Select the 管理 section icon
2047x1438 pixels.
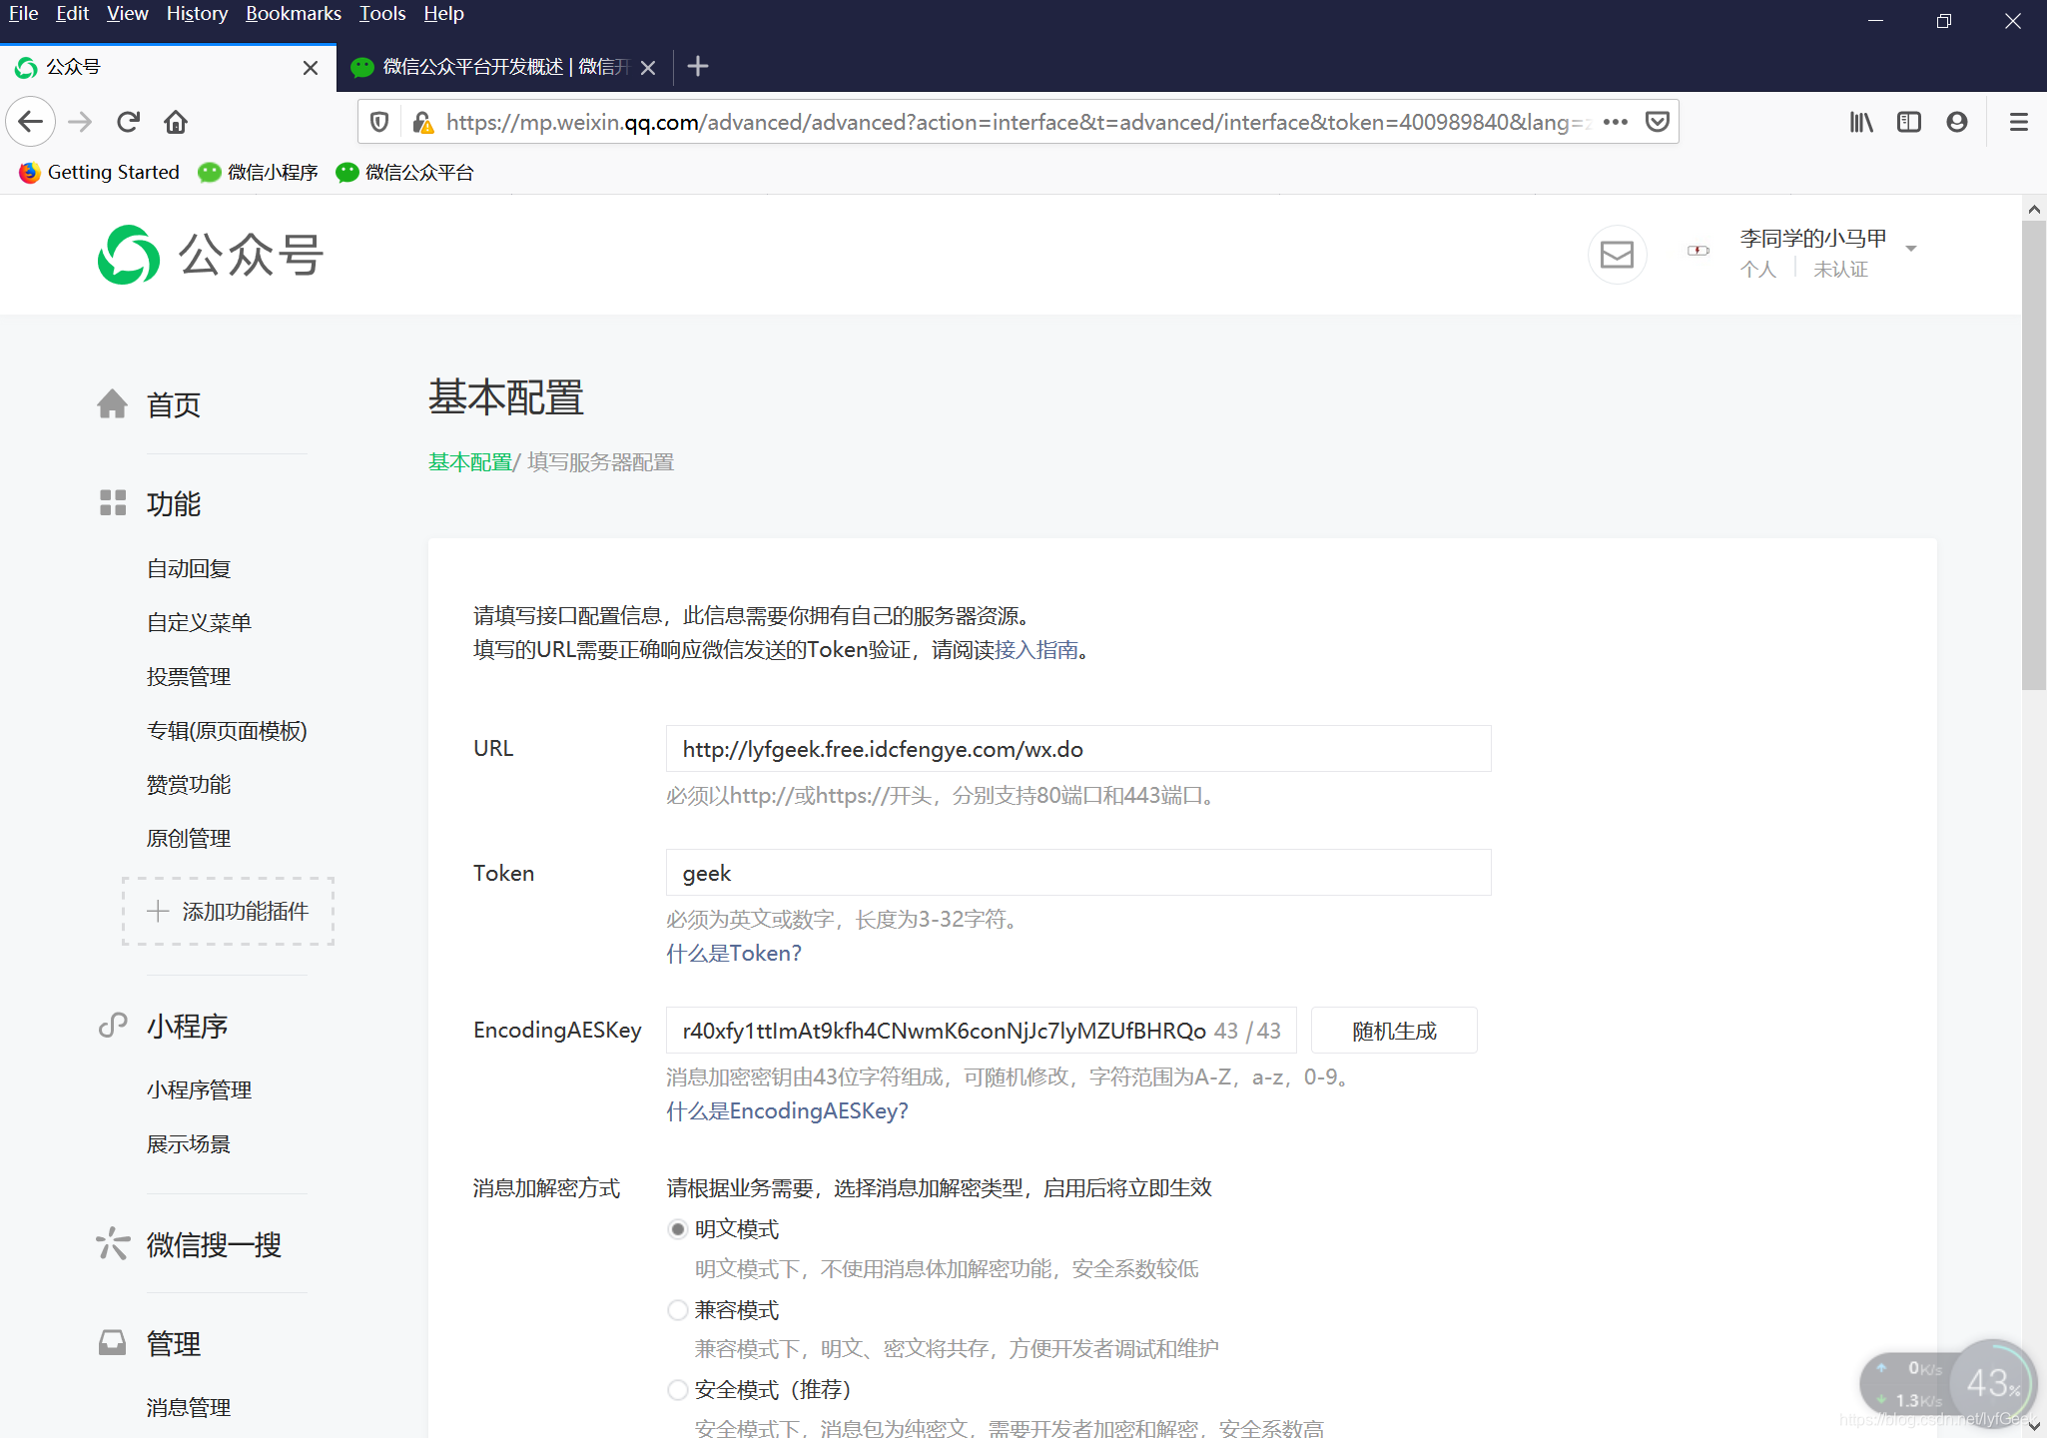pos(112,1342)
